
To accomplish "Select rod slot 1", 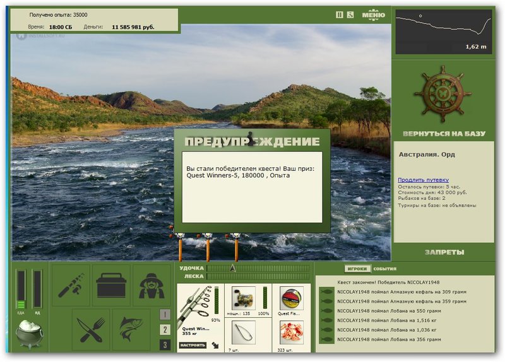I will tap(165, 314).
